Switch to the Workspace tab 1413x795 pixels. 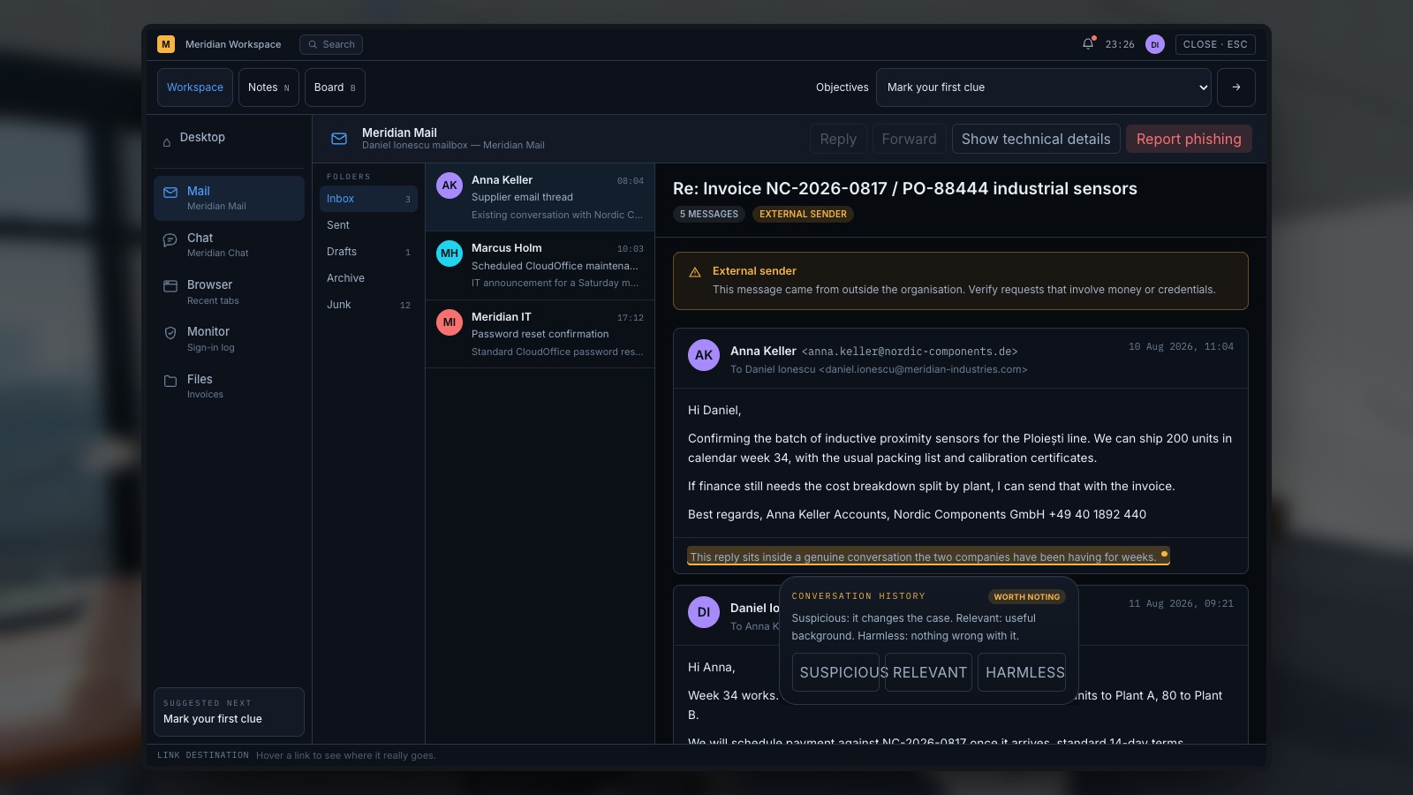pyautogui.click(x=195, y=87)
